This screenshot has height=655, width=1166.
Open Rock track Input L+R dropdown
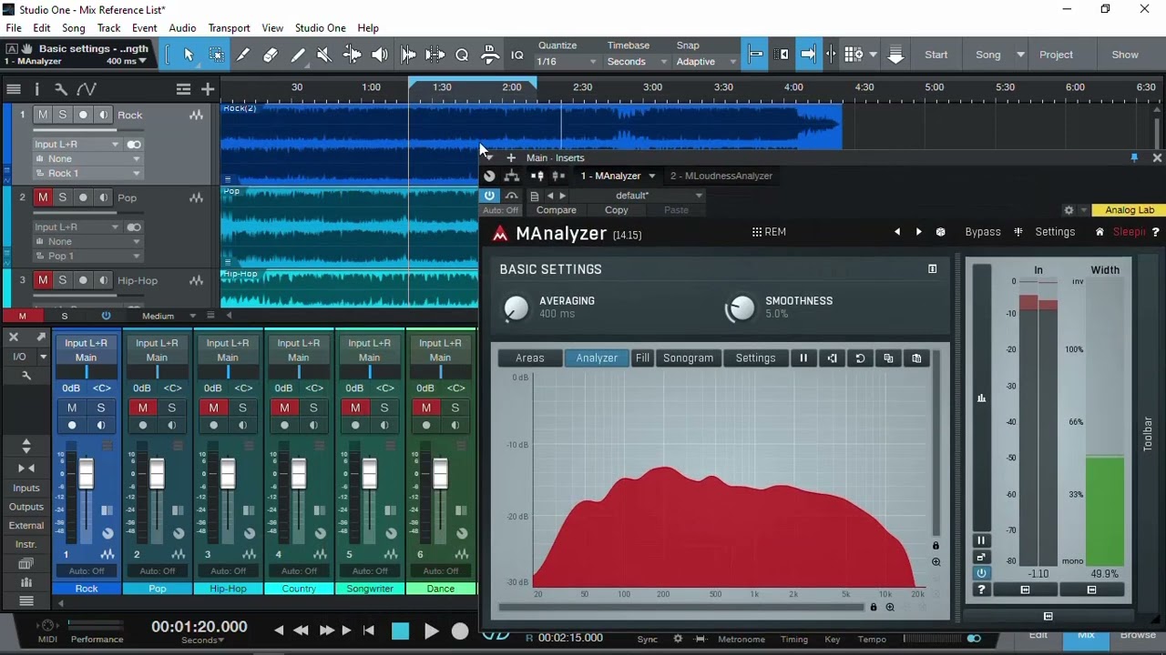(x=77, y=145)
